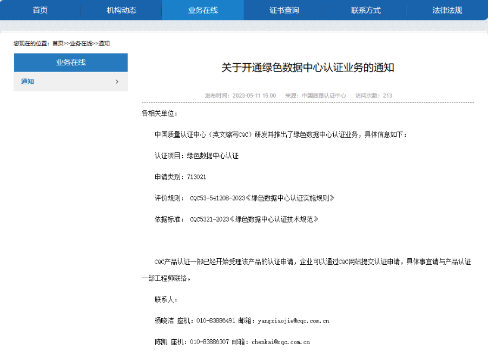Click the source 中国质量认证中心
Viewport: 495px width, 362px height.
click(x=324, y=96)
